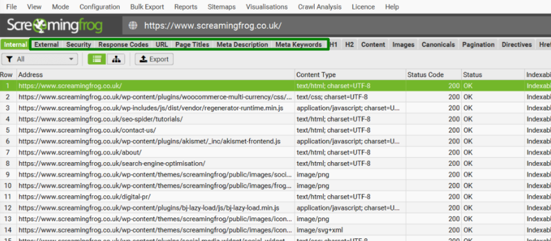The height and width of the screenshot is (241, 551).
Task: Open the Help menu
Action: 392,6
